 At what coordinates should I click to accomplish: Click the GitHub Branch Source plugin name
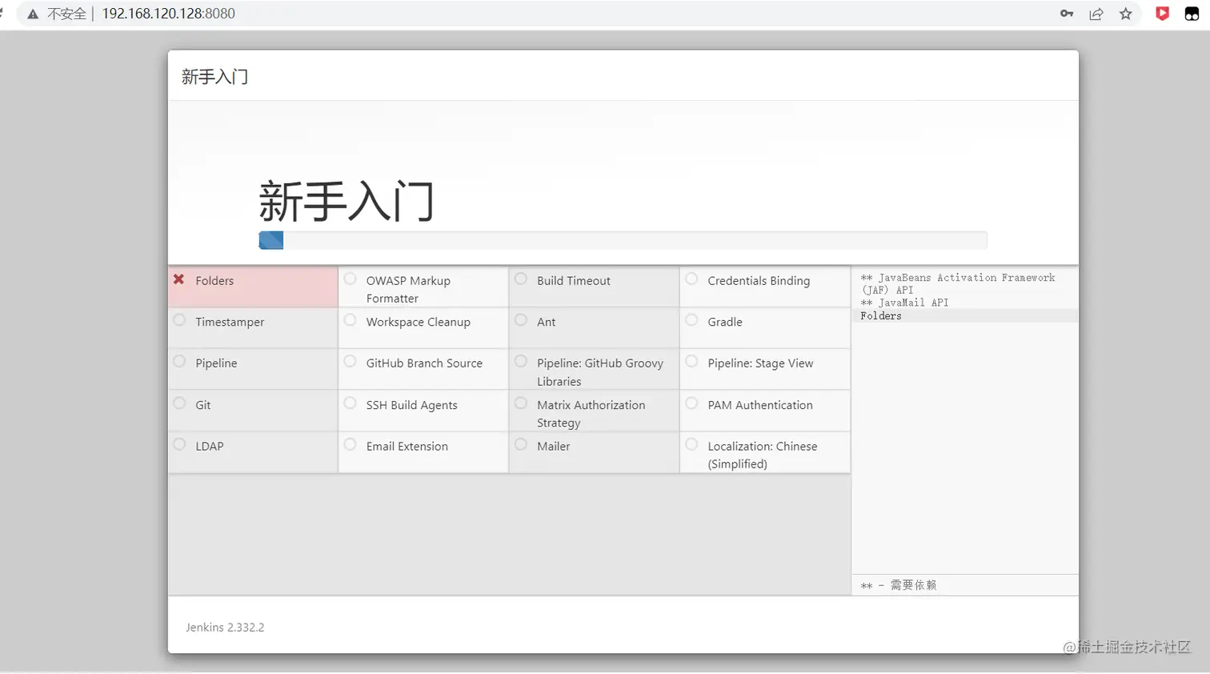[x=424, y=363]
